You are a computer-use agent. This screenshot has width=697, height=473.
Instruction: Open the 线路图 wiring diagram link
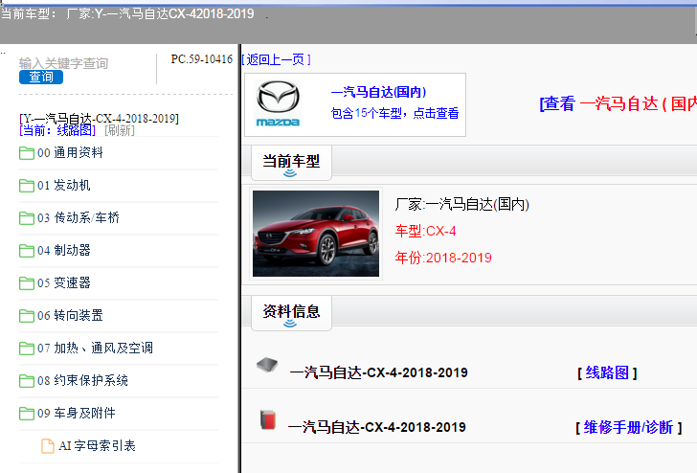pyautogui.click(x=607, y=372)
